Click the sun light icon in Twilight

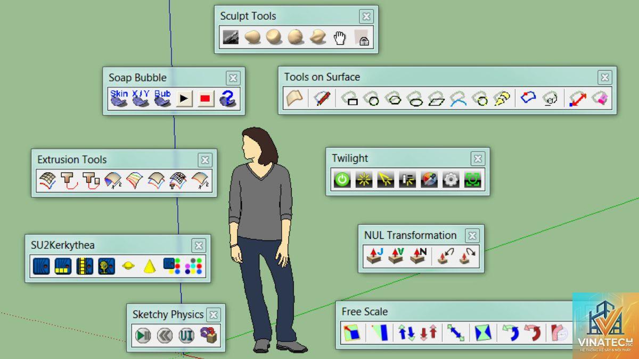click(x=364, y=180)
